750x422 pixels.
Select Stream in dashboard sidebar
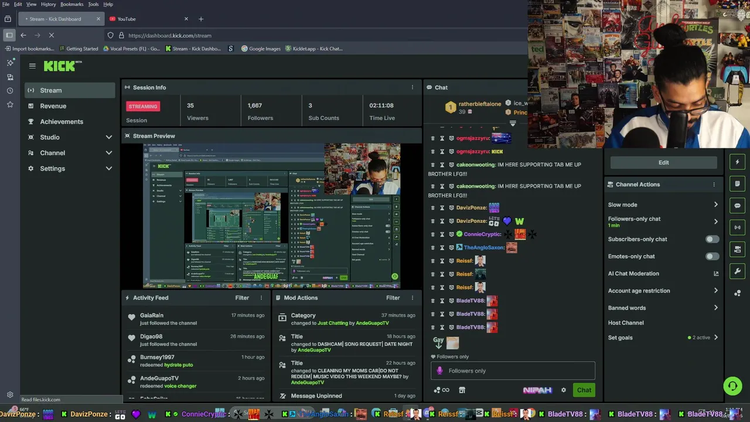tap(70, 90)
